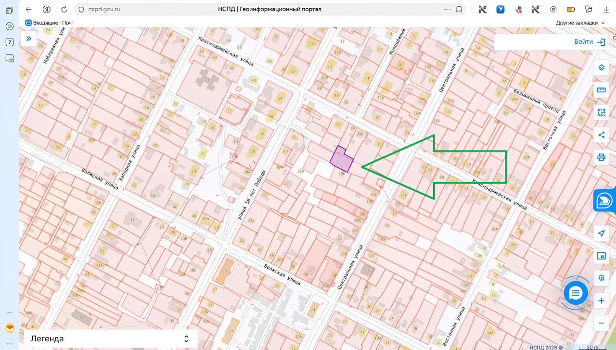Open the map layers button
Viewport: 616px width, 350px height.
(x=601, y=68)
